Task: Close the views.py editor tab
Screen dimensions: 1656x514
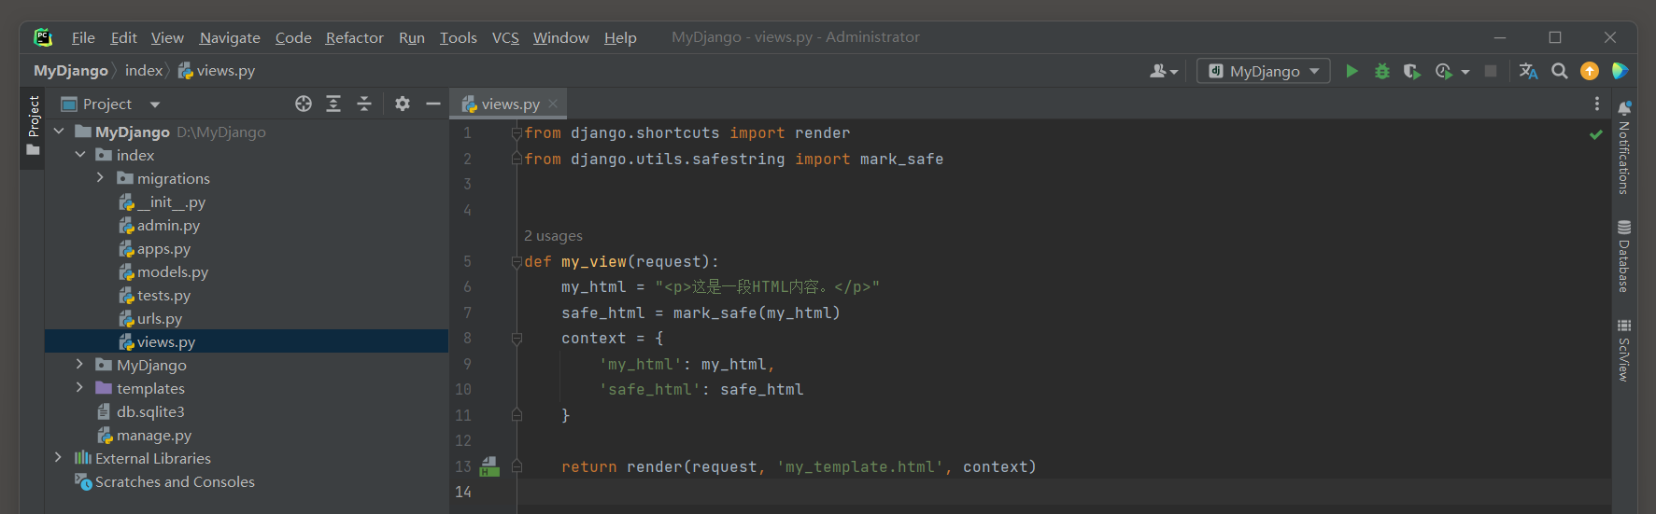Action: coord(553,104)
